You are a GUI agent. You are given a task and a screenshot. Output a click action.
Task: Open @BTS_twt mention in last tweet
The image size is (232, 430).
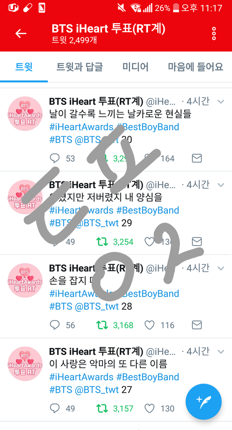[x=97, y=389]
